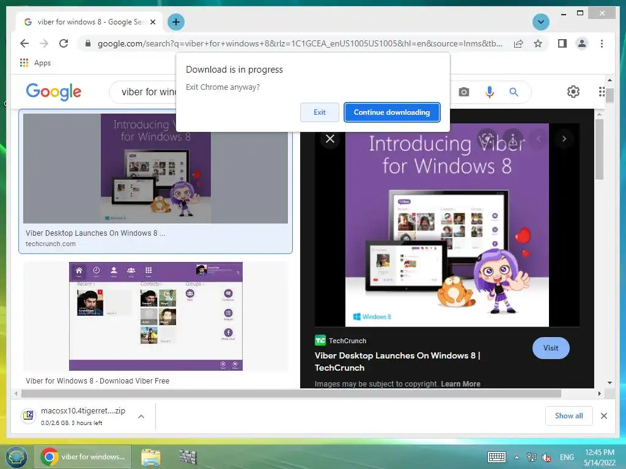This screenshot has height=469, width=626.
Task: Visit the TechCrunch page
Action: (551, 347)
